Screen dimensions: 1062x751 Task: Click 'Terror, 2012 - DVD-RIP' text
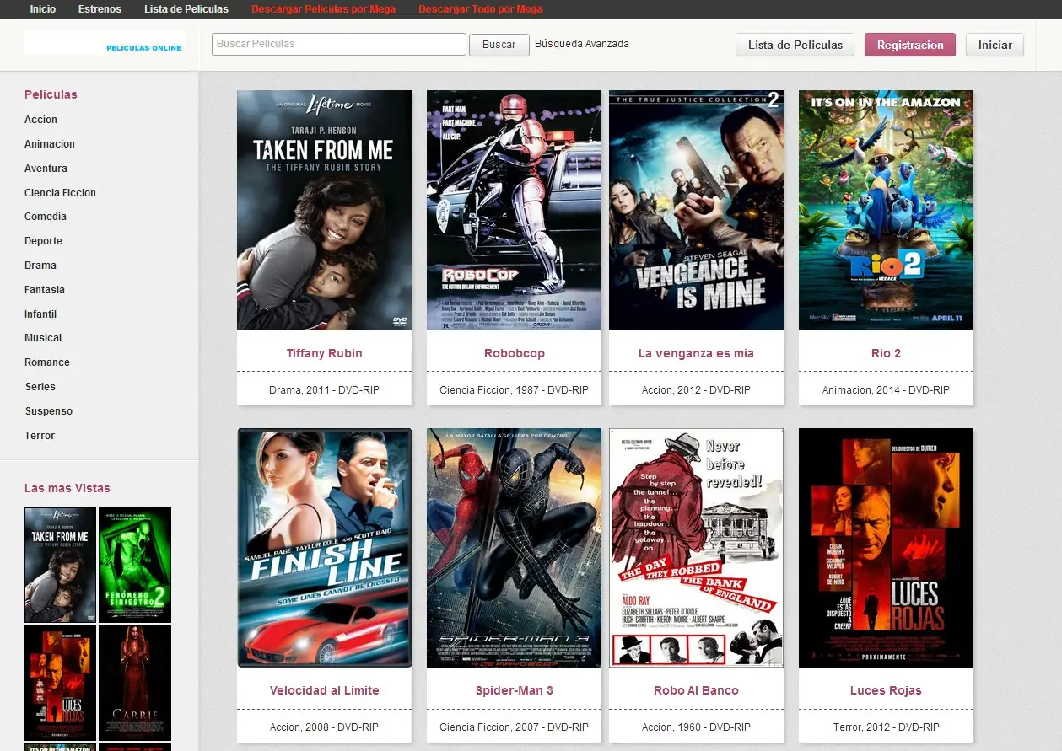pyautogui.click(x=886, y=727)
